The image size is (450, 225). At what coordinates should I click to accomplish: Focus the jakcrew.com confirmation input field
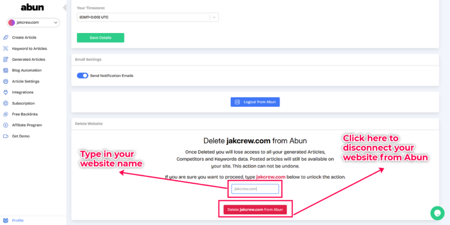coord(255,189)
